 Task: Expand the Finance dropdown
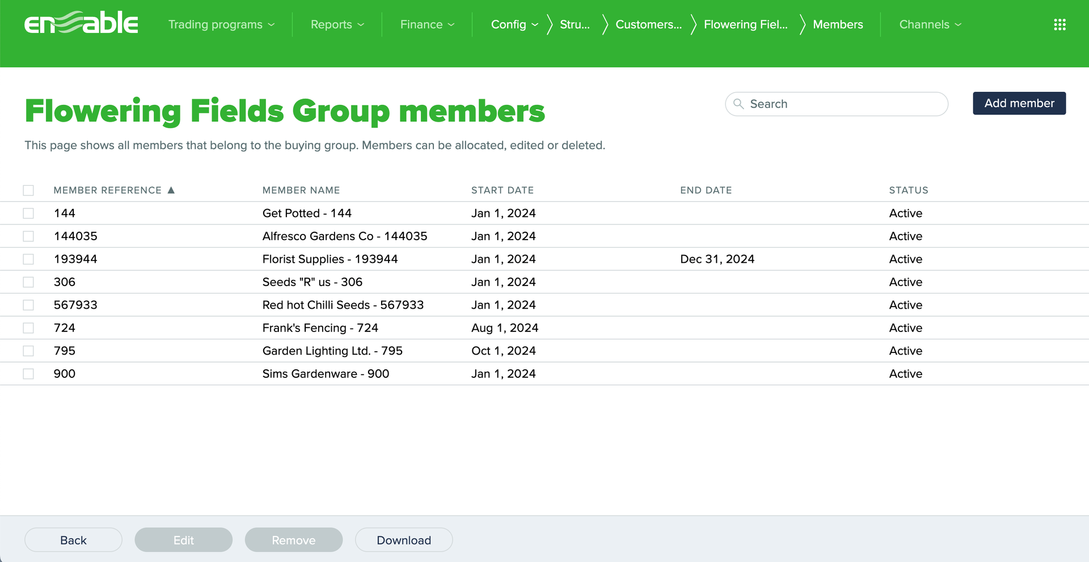tap(427, 24)
